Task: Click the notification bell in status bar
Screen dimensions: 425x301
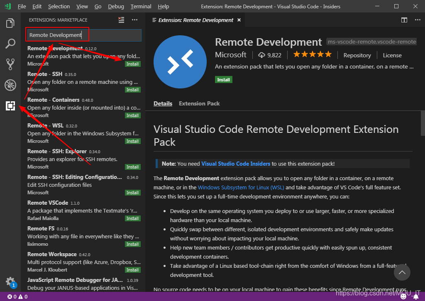Action: 416,297
